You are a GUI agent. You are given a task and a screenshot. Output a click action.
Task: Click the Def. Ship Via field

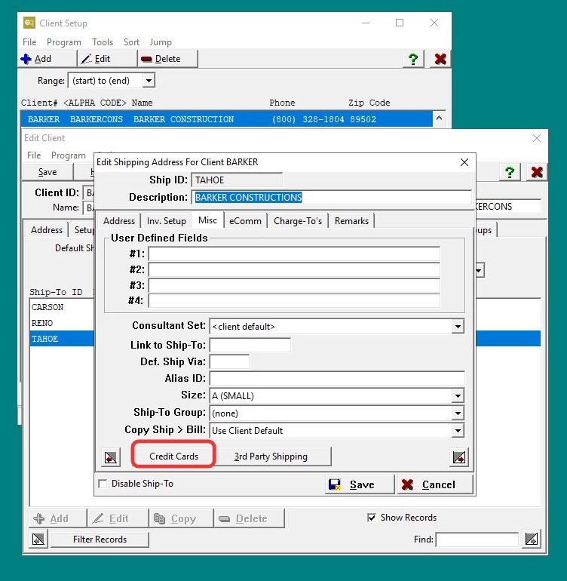[x=229, y=361]
